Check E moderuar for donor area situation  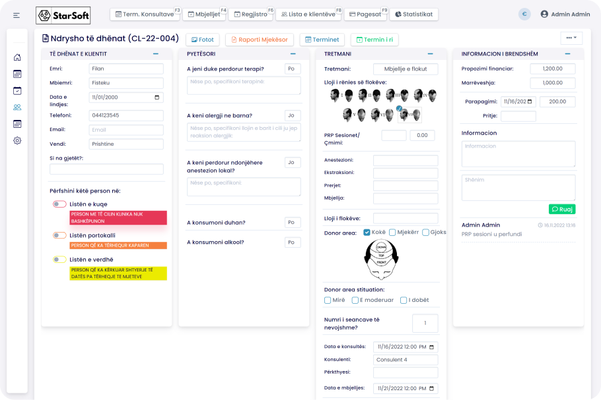point(355,300)
